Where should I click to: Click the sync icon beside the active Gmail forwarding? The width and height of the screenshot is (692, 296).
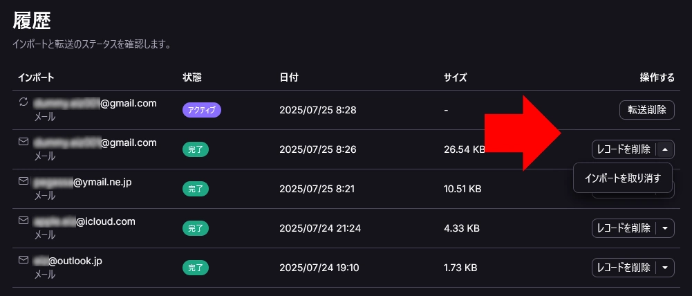point(24,102)
